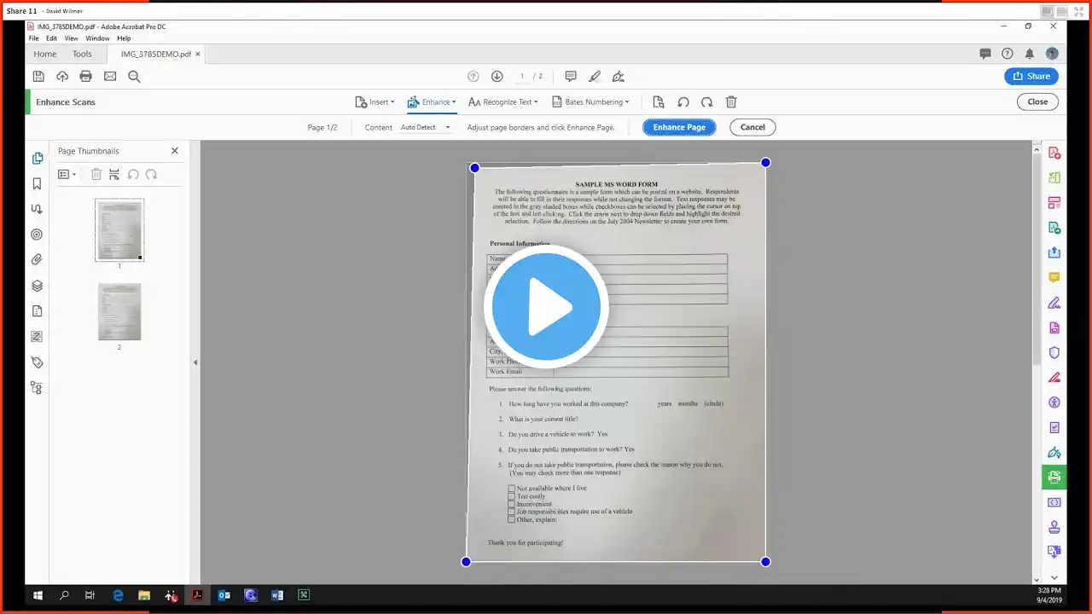Viewport: 1092px width, 614px height.
Task: Click the Cancel button
Action: pos(752,127)
